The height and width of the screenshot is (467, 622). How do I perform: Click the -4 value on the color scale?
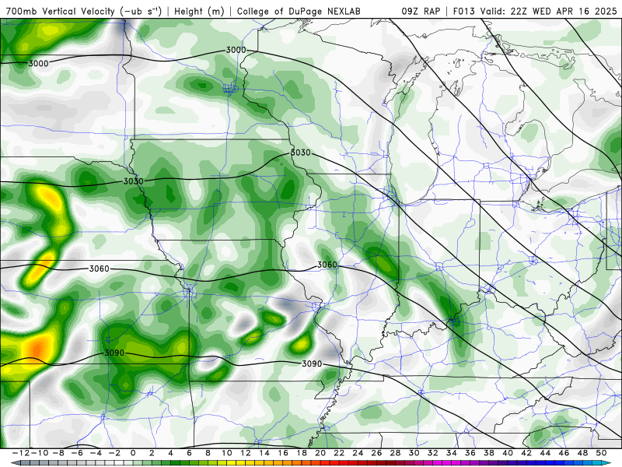pos(95,453)
